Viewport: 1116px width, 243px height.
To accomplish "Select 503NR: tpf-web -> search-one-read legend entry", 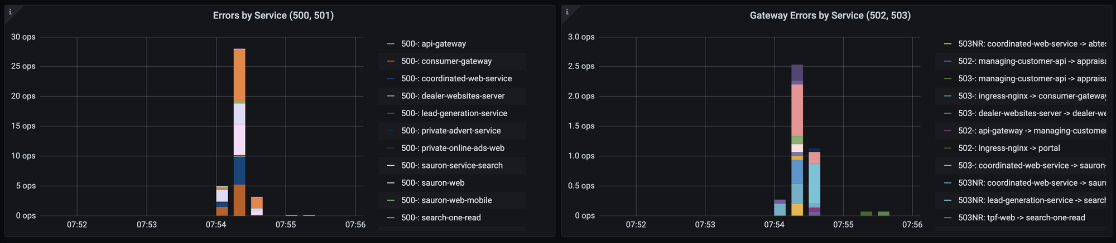I will point(1022,217).
